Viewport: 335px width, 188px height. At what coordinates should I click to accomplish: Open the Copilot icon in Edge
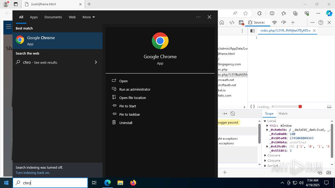(x=329, y=13)
